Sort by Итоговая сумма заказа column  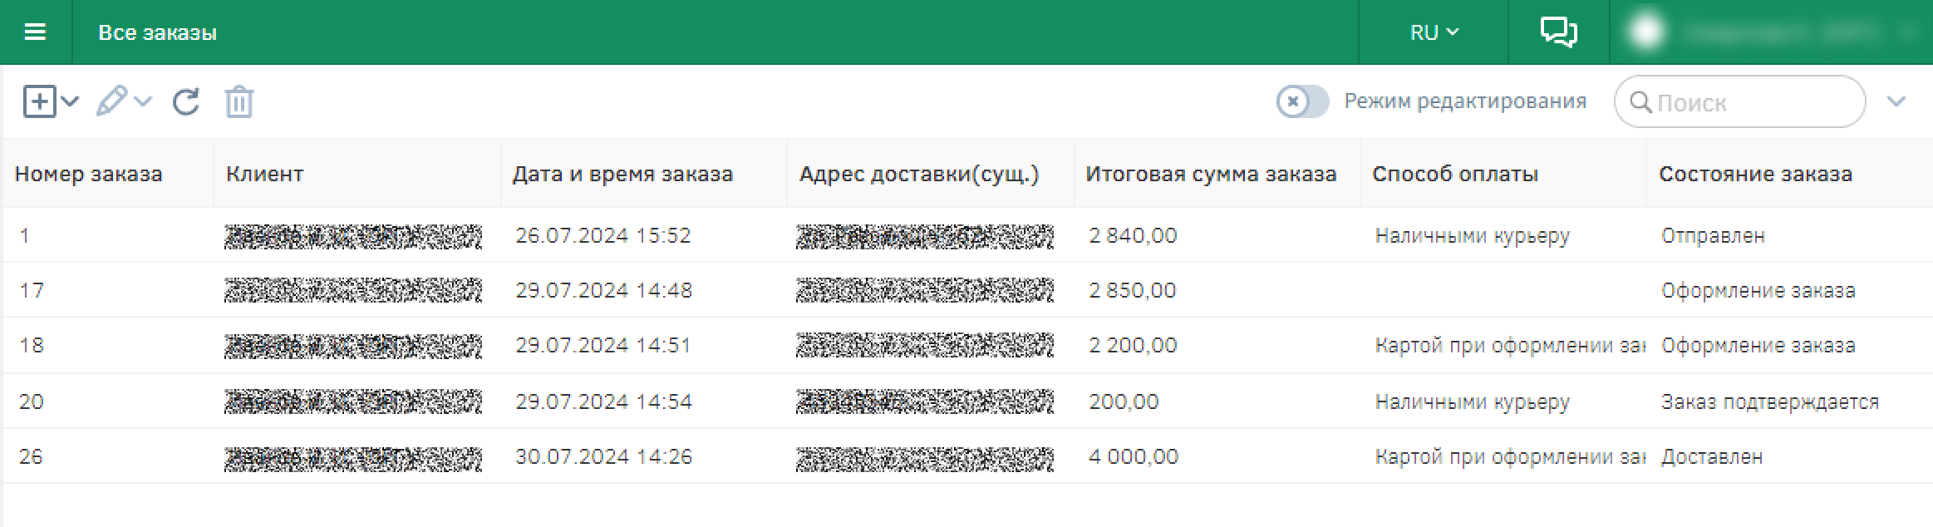1210,174
